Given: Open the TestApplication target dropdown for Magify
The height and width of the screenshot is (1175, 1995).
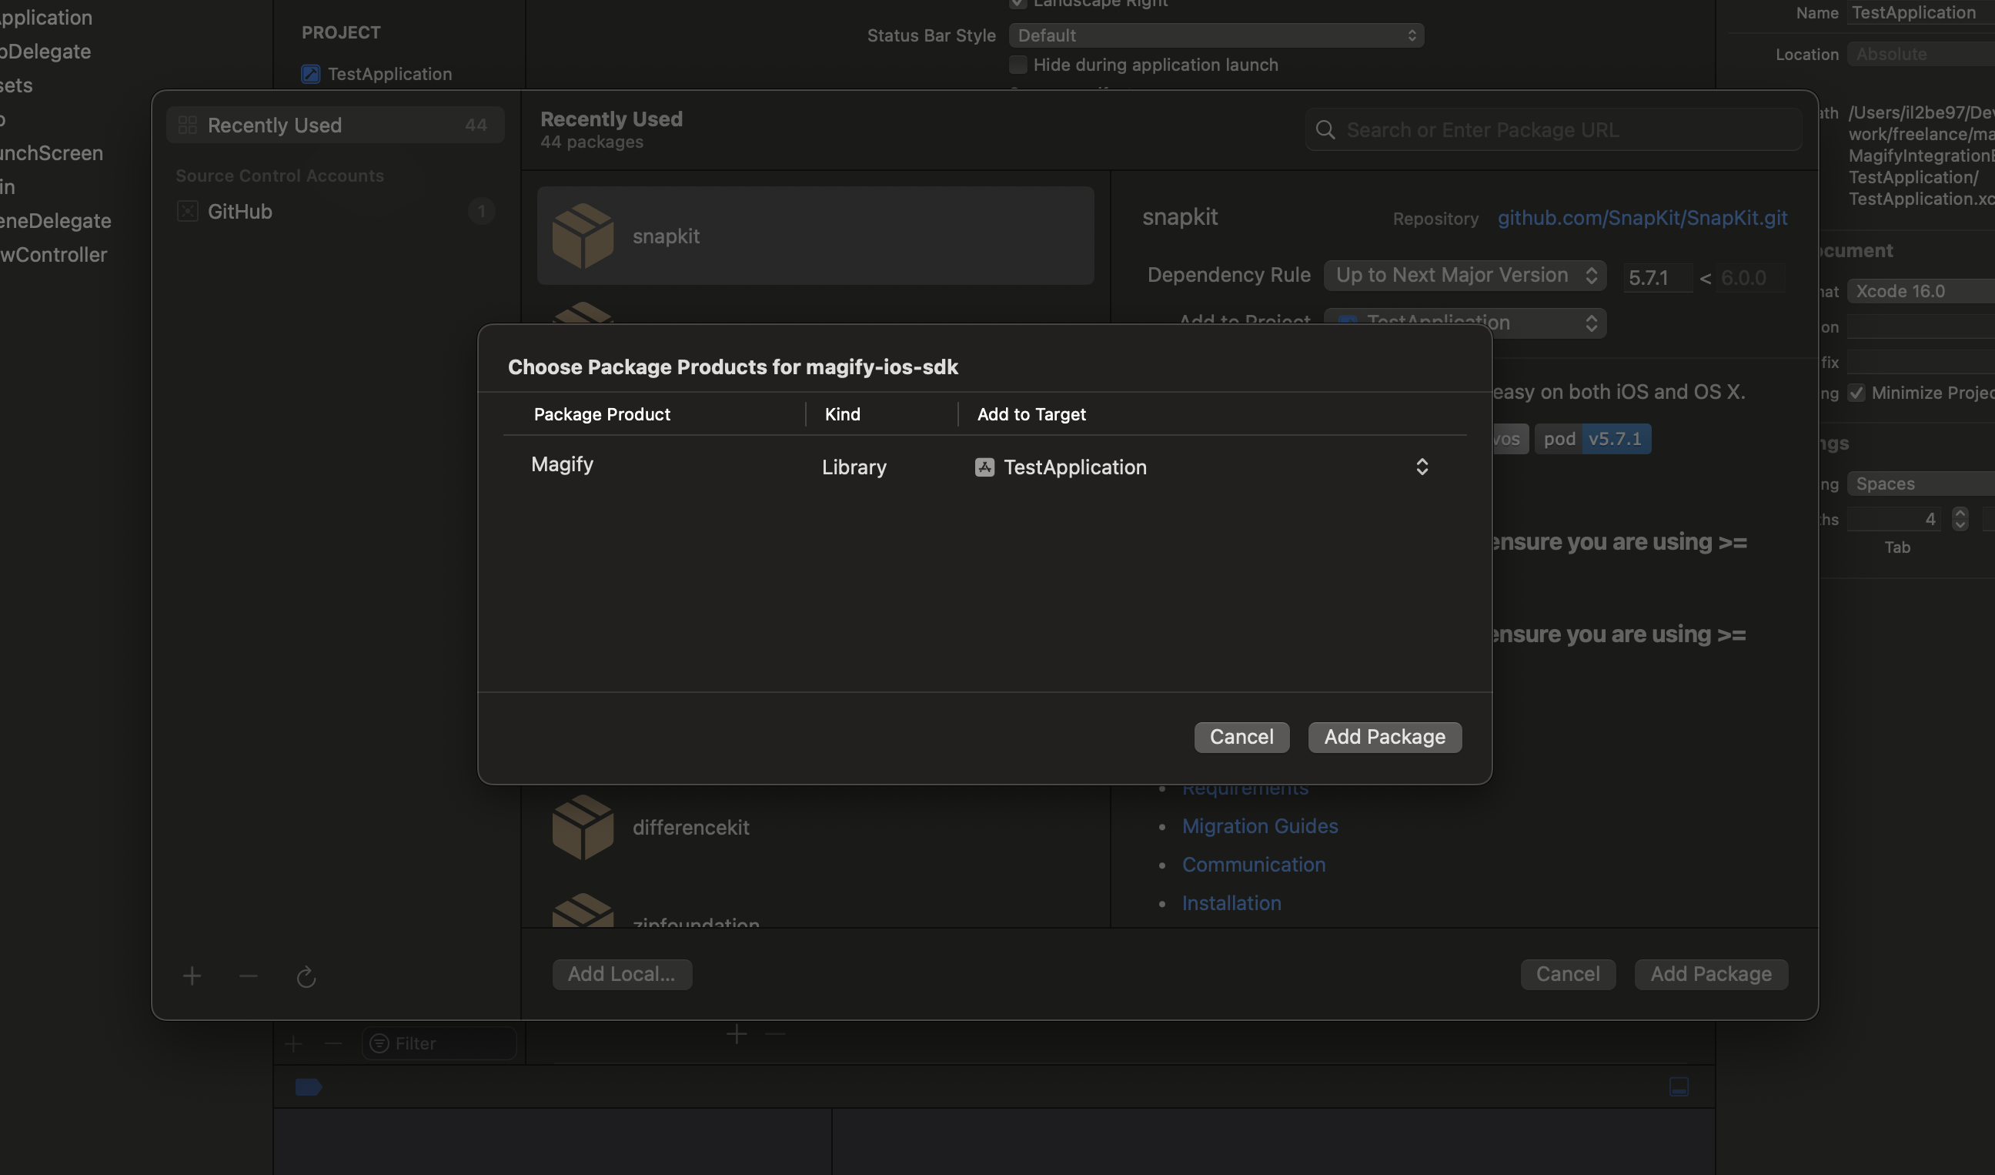Looking at the screenshot, I should click(x=1201, y=467).
